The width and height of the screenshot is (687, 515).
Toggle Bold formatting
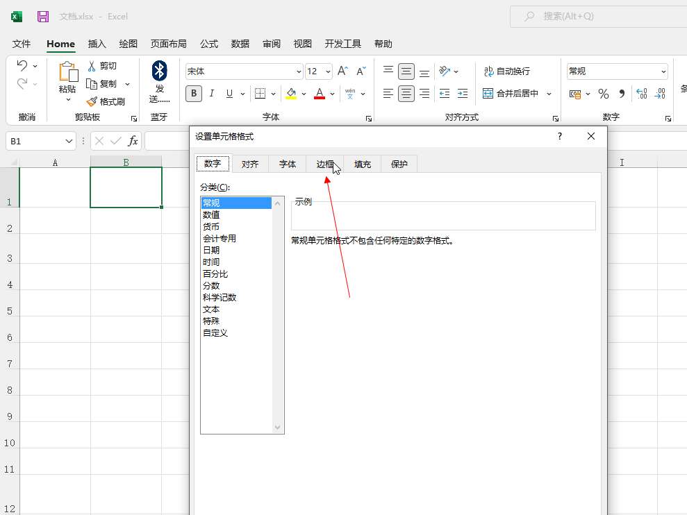coord(194,93)
